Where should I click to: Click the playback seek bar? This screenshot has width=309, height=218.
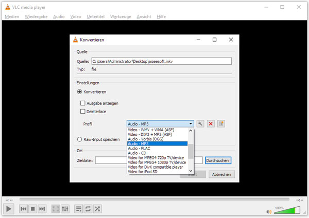coord(154,199)
